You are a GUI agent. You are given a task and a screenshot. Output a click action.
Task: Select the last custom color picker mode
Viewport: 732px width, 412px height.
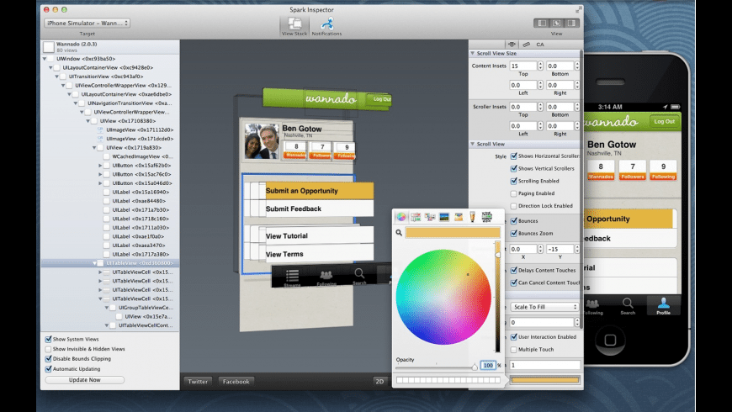[x=487, y=216]
